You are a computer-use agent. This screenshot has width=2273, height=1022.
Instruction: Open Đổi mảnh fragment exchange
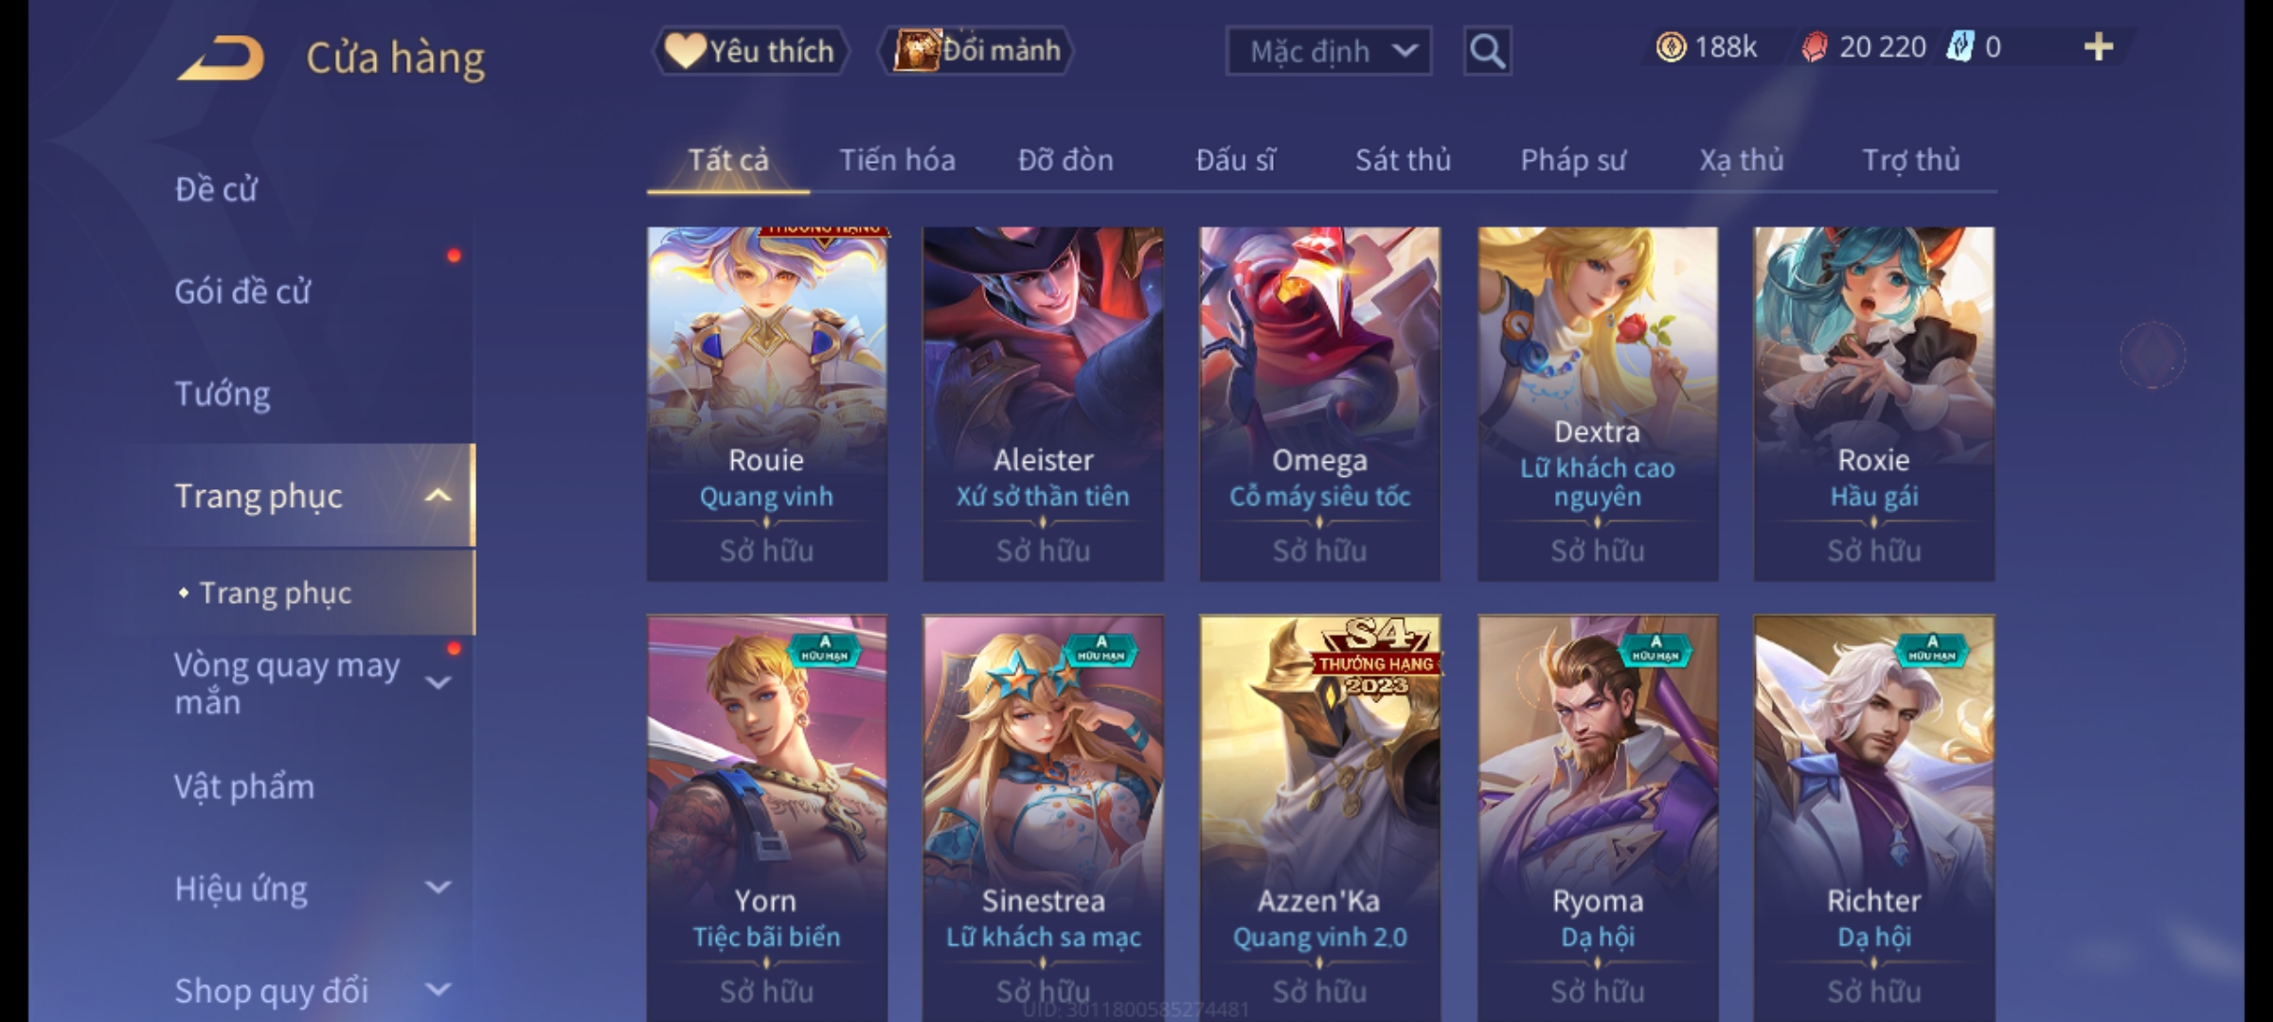click(976, 50)
